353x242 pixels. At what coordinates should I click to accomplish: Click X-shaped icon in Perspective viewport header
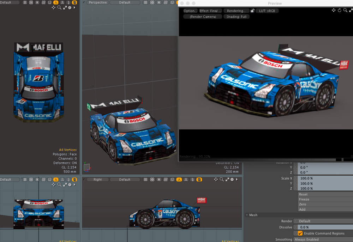[159, 2]
